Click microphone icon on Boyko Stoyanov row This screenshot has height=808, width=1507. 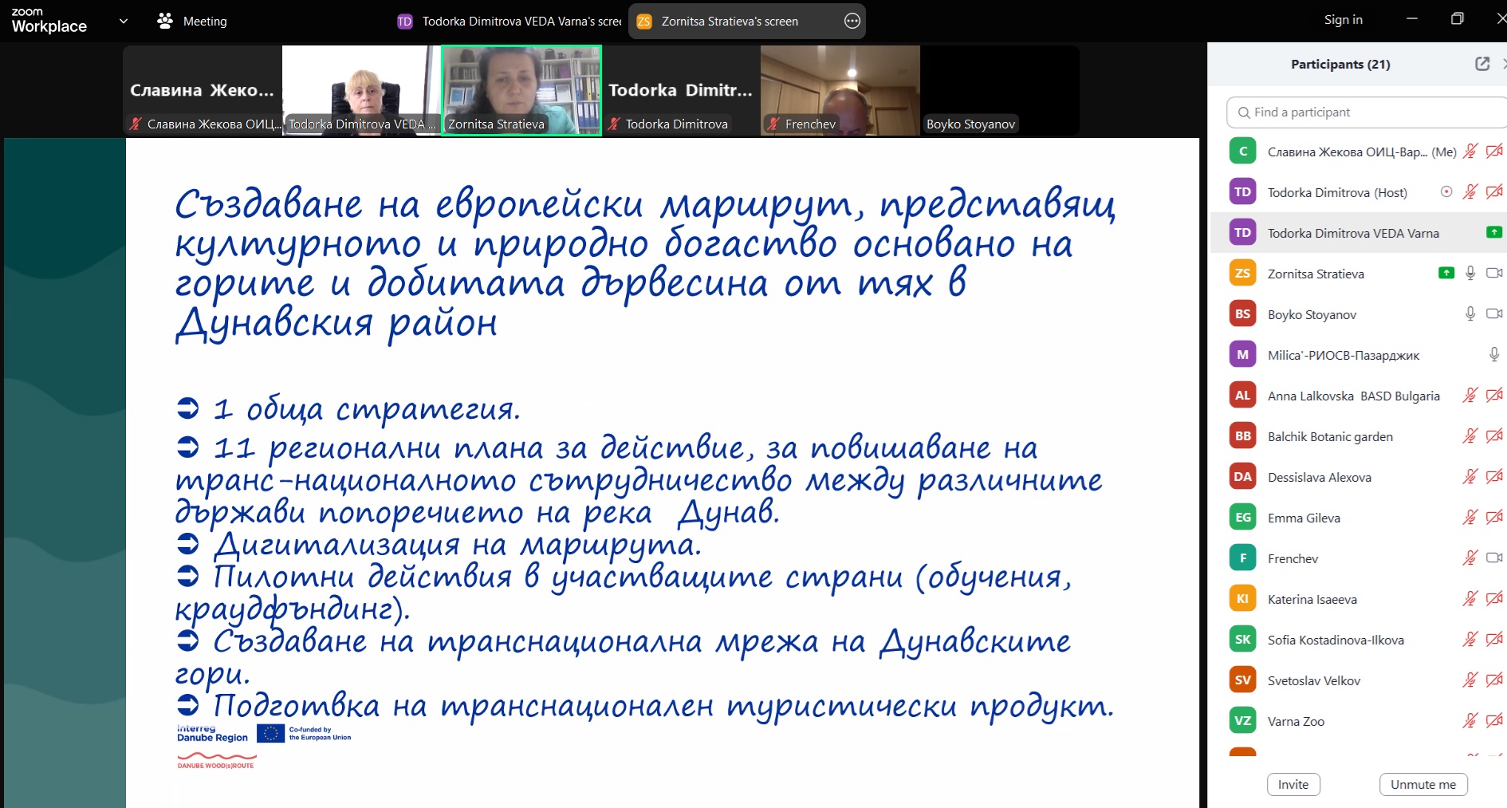pyautogui.click(x=1470, y=314)
